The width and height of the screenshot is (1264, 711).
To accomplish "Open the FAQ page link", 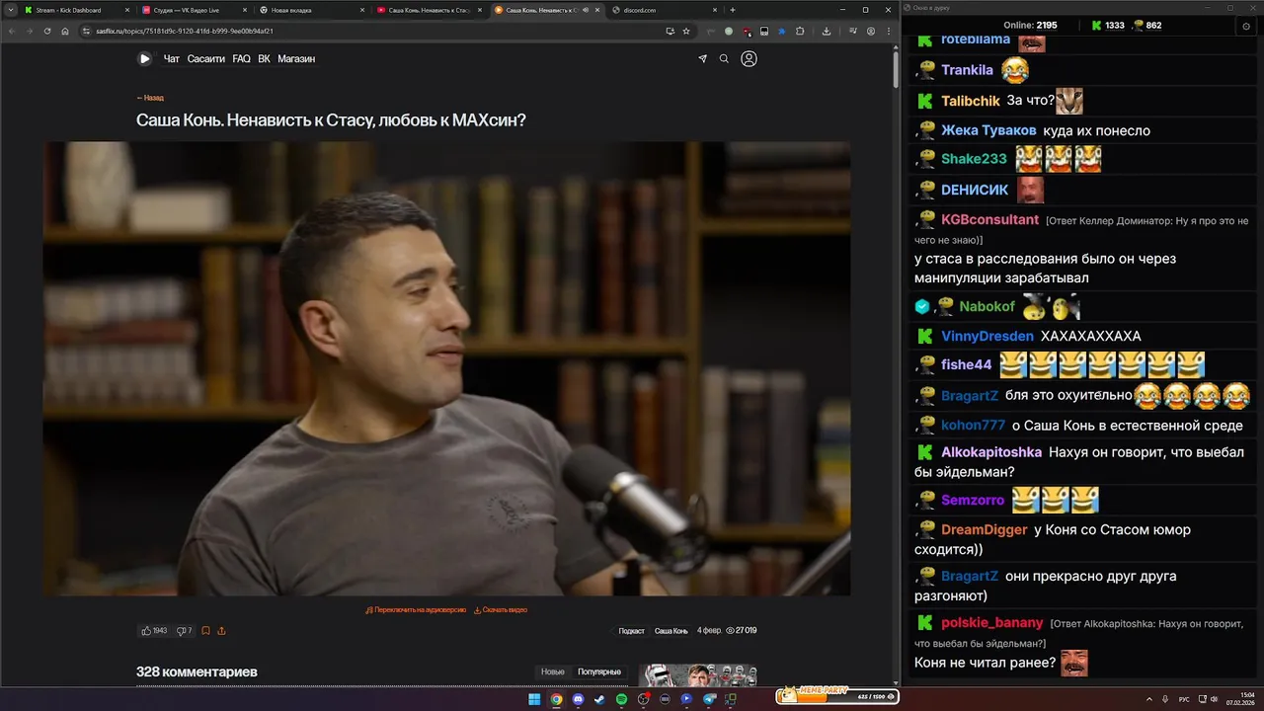I will click(x=242, y=59).
